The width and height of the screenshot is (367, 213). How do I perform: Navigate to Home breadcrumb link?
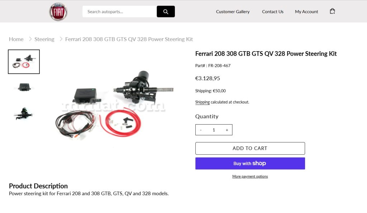(16, 39)
